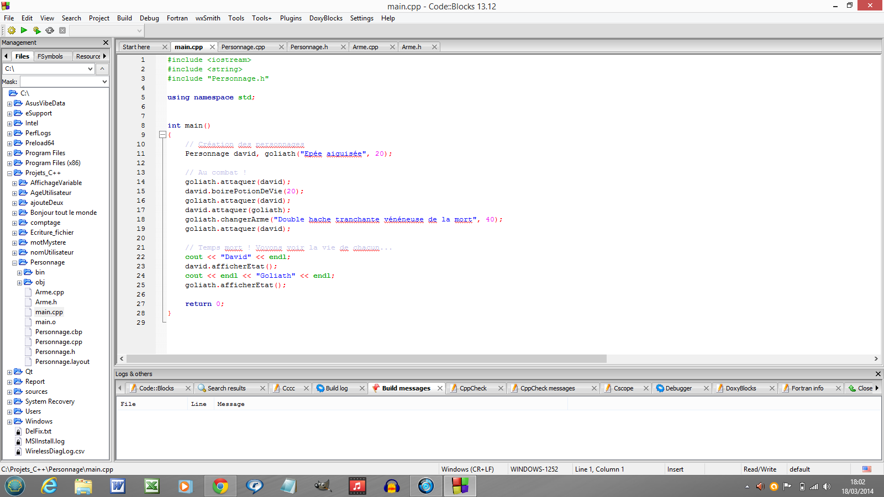
Task: Collapse the code fold at main function
Action: [162, 135]
